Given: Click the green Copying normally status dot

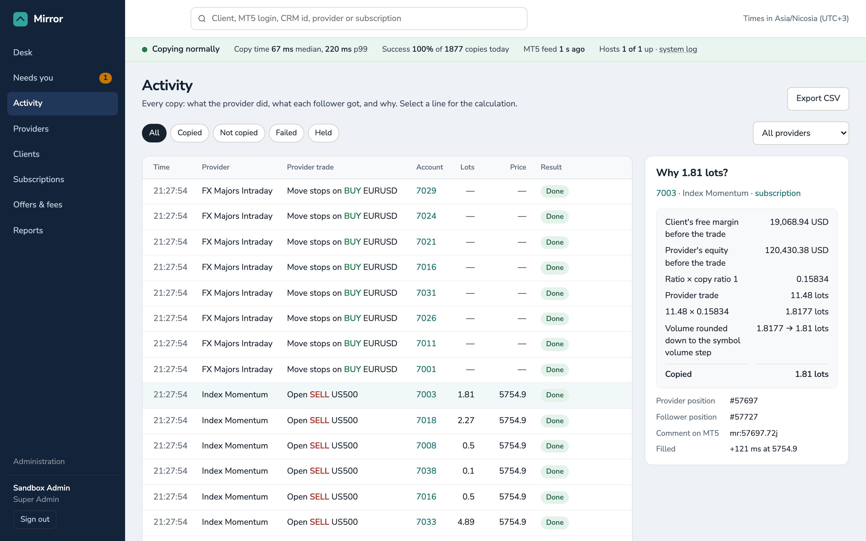Looking at the screenshot, I should coord(145,49).
